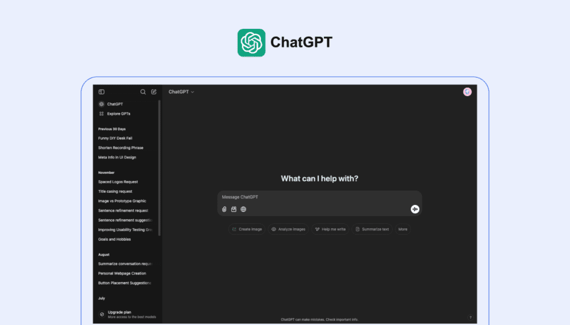Click the Analyze images suggestion

288,229
